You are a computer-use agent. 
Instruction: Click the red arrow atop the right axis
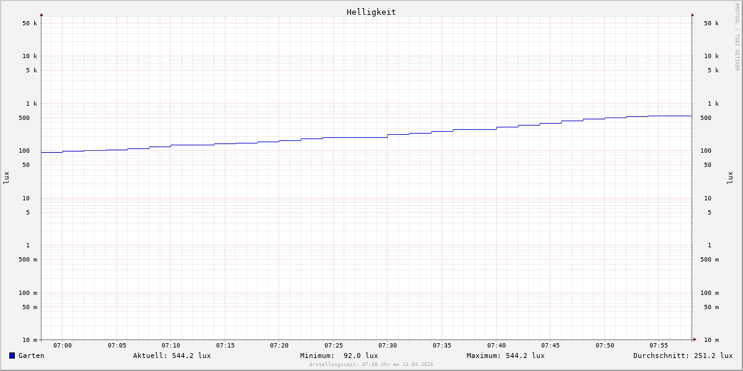pos(692,14)
